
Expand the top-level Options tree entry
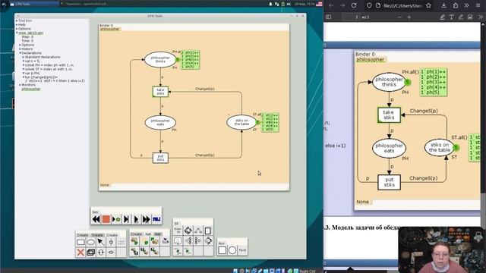click(17, 29)
